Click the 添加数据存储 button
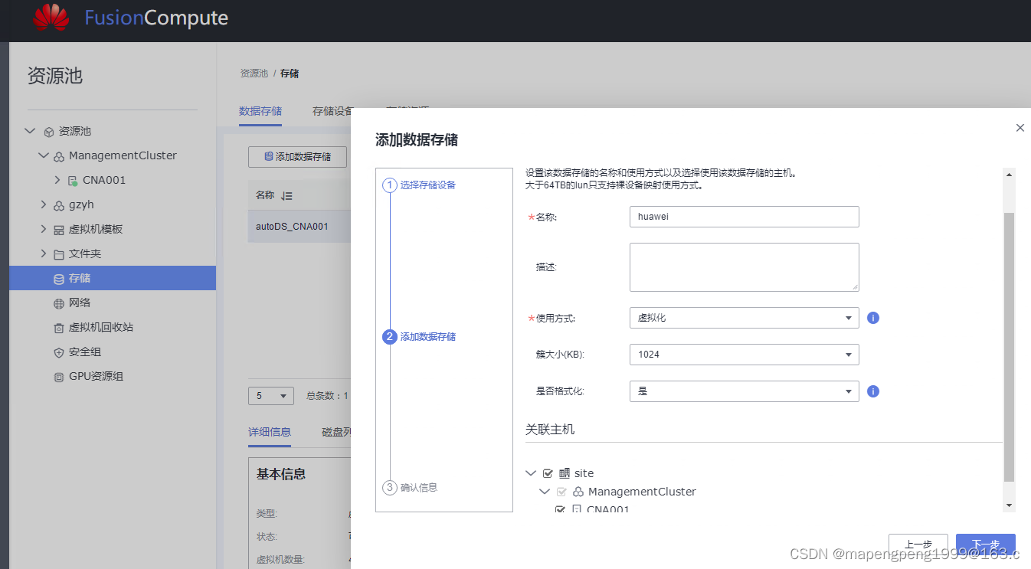Image resolution: width=1031 pixels, height=569 pixels. (297, 157)
